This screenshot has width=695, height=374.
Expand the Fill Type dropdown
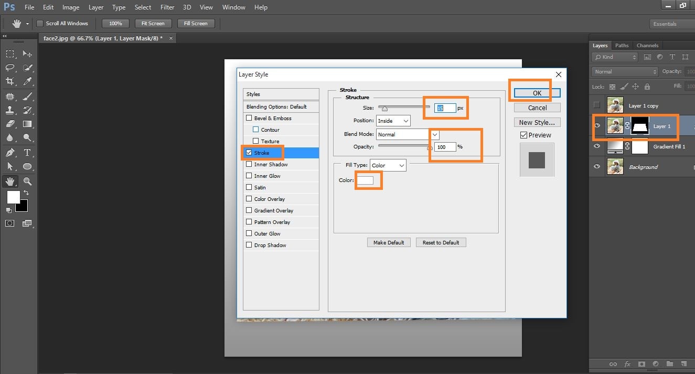(388, 165)
